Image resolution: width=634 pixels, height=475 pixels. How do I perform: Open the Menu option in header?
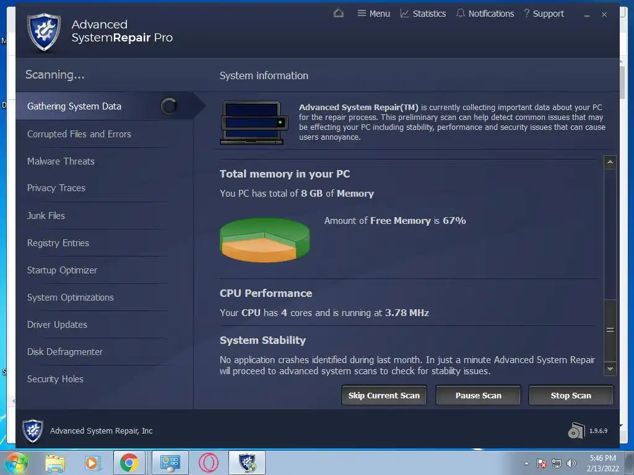coord(373,14)
